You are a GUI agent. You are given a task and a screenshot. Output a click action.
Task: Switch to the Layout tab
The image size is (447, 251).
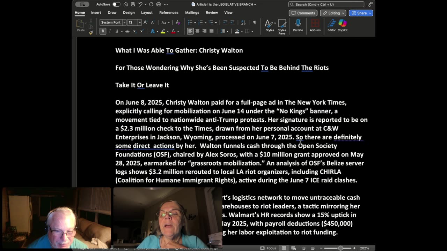(x=147, y=13)
